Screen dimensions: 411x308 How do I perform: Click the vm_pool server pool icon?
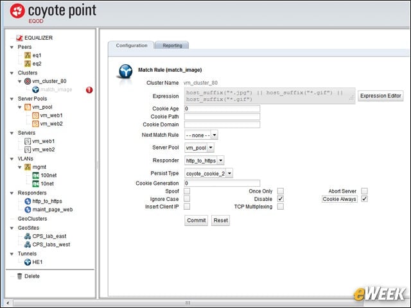pyautogui.click(x=28, y=107)
